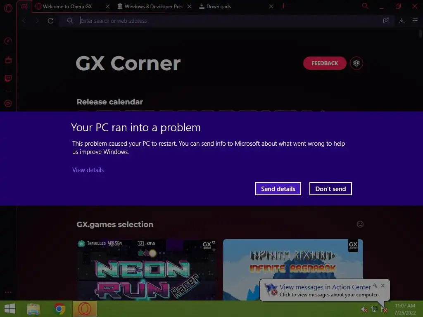Open the Neon Run Racer game thumbnail
This screenshot has height=317, width=423.
147,270
